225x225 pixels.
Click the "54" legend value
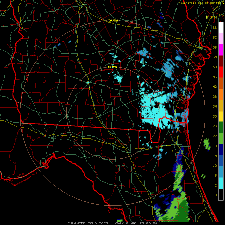[215, 57]
